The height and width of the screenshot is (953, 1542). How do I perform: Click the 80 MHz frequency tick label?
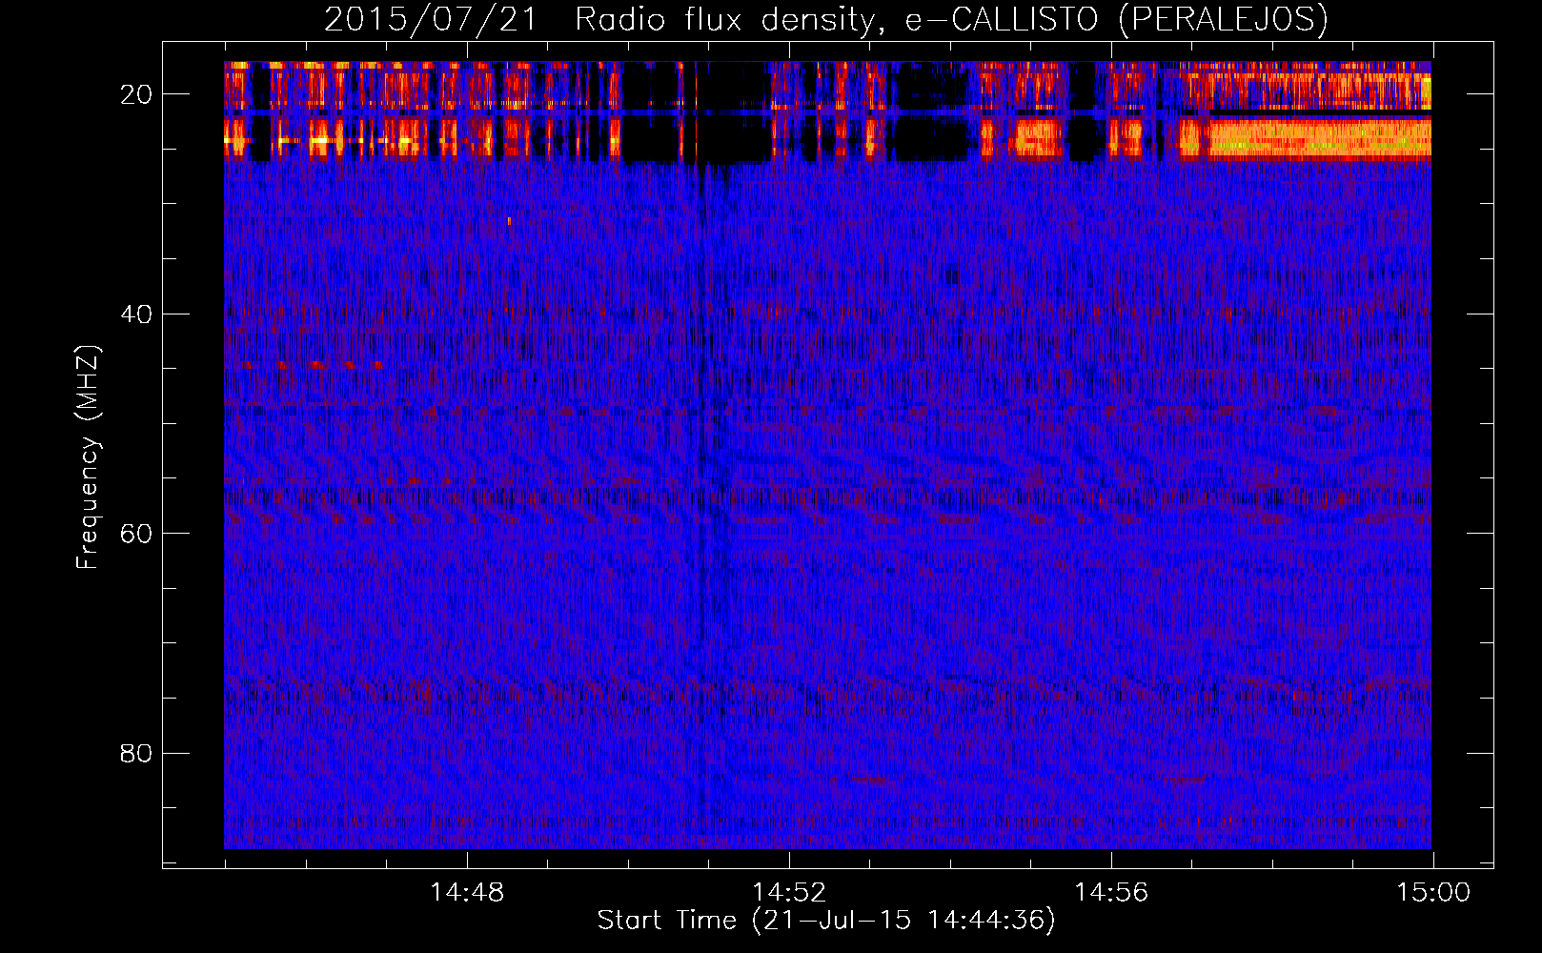(x=137, y=753)
